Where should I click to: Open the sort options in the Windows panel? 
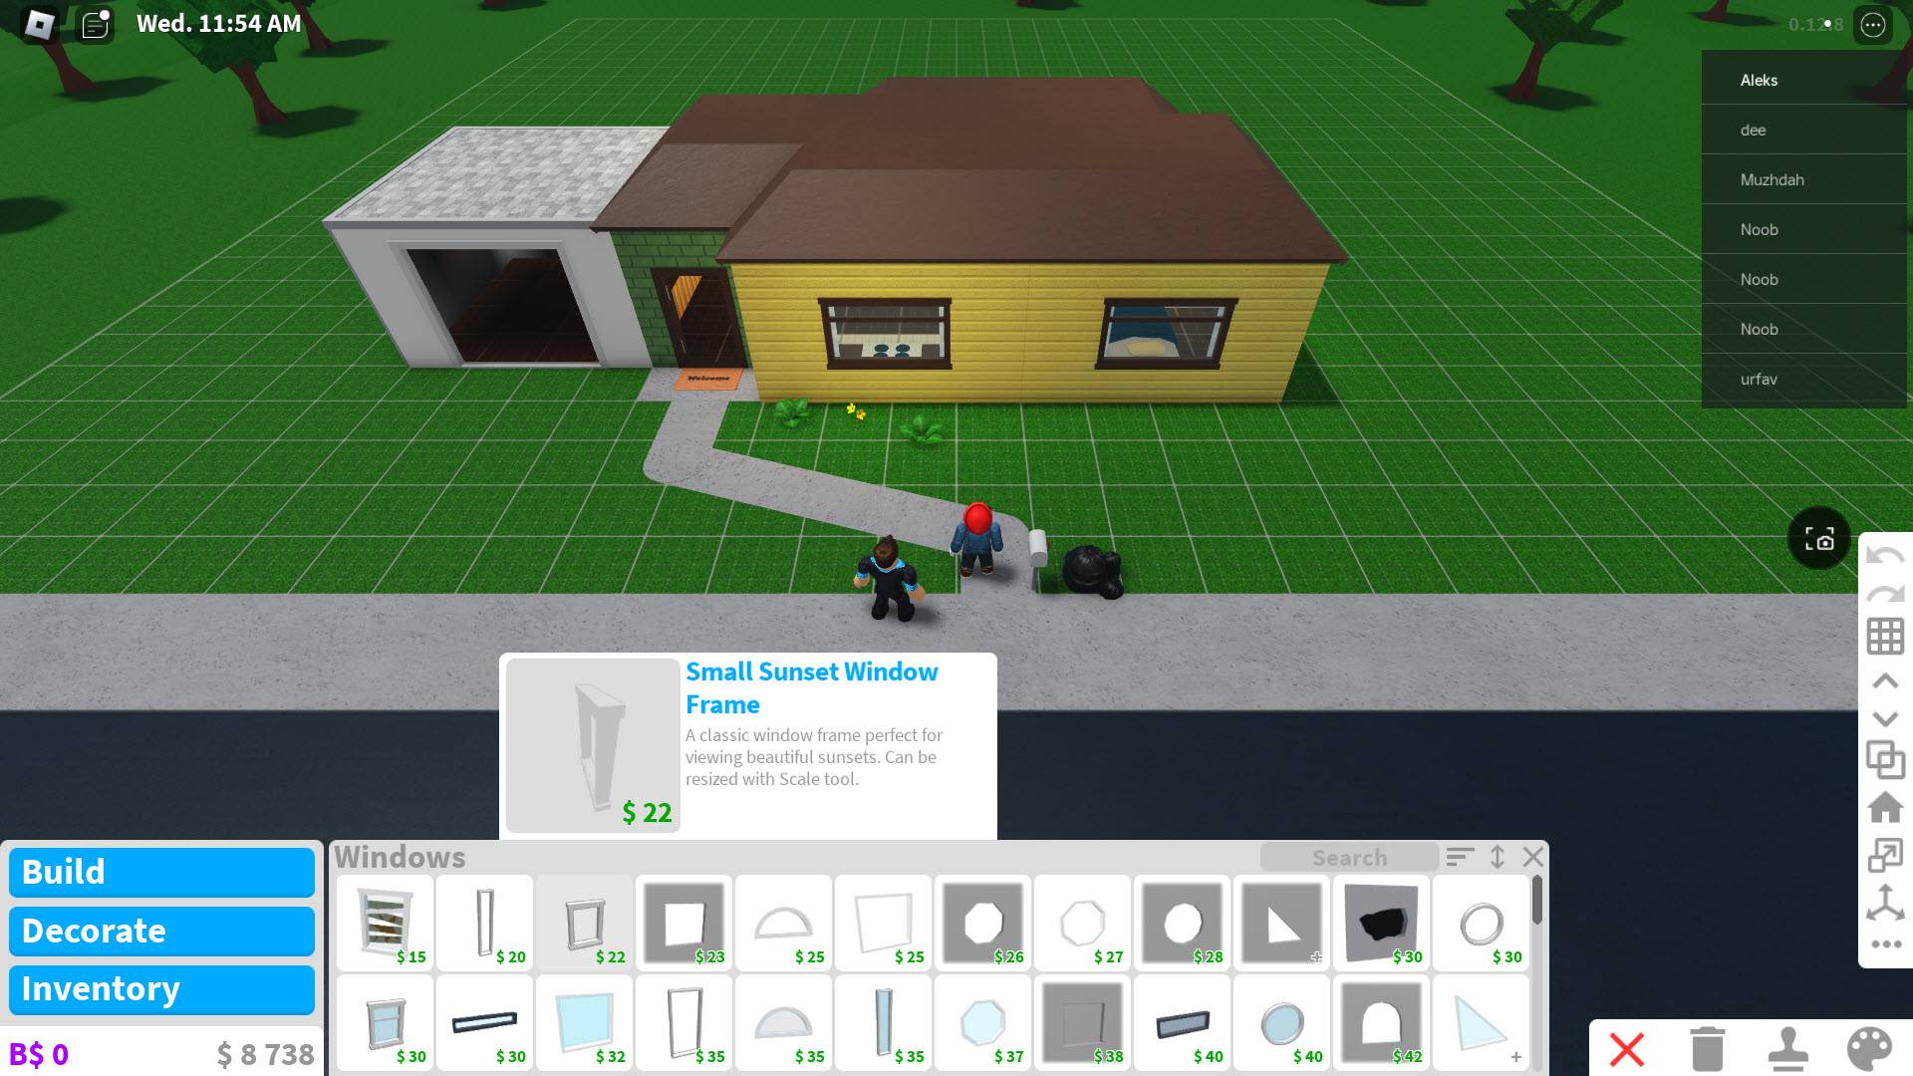click(1460, 857)
